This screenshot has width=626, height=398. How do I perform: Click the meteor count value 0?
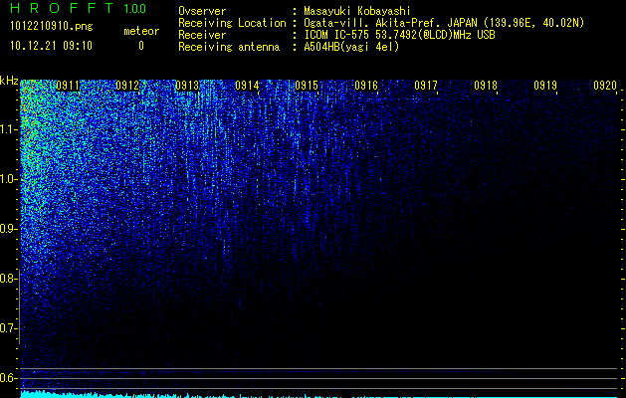point(141,46)
